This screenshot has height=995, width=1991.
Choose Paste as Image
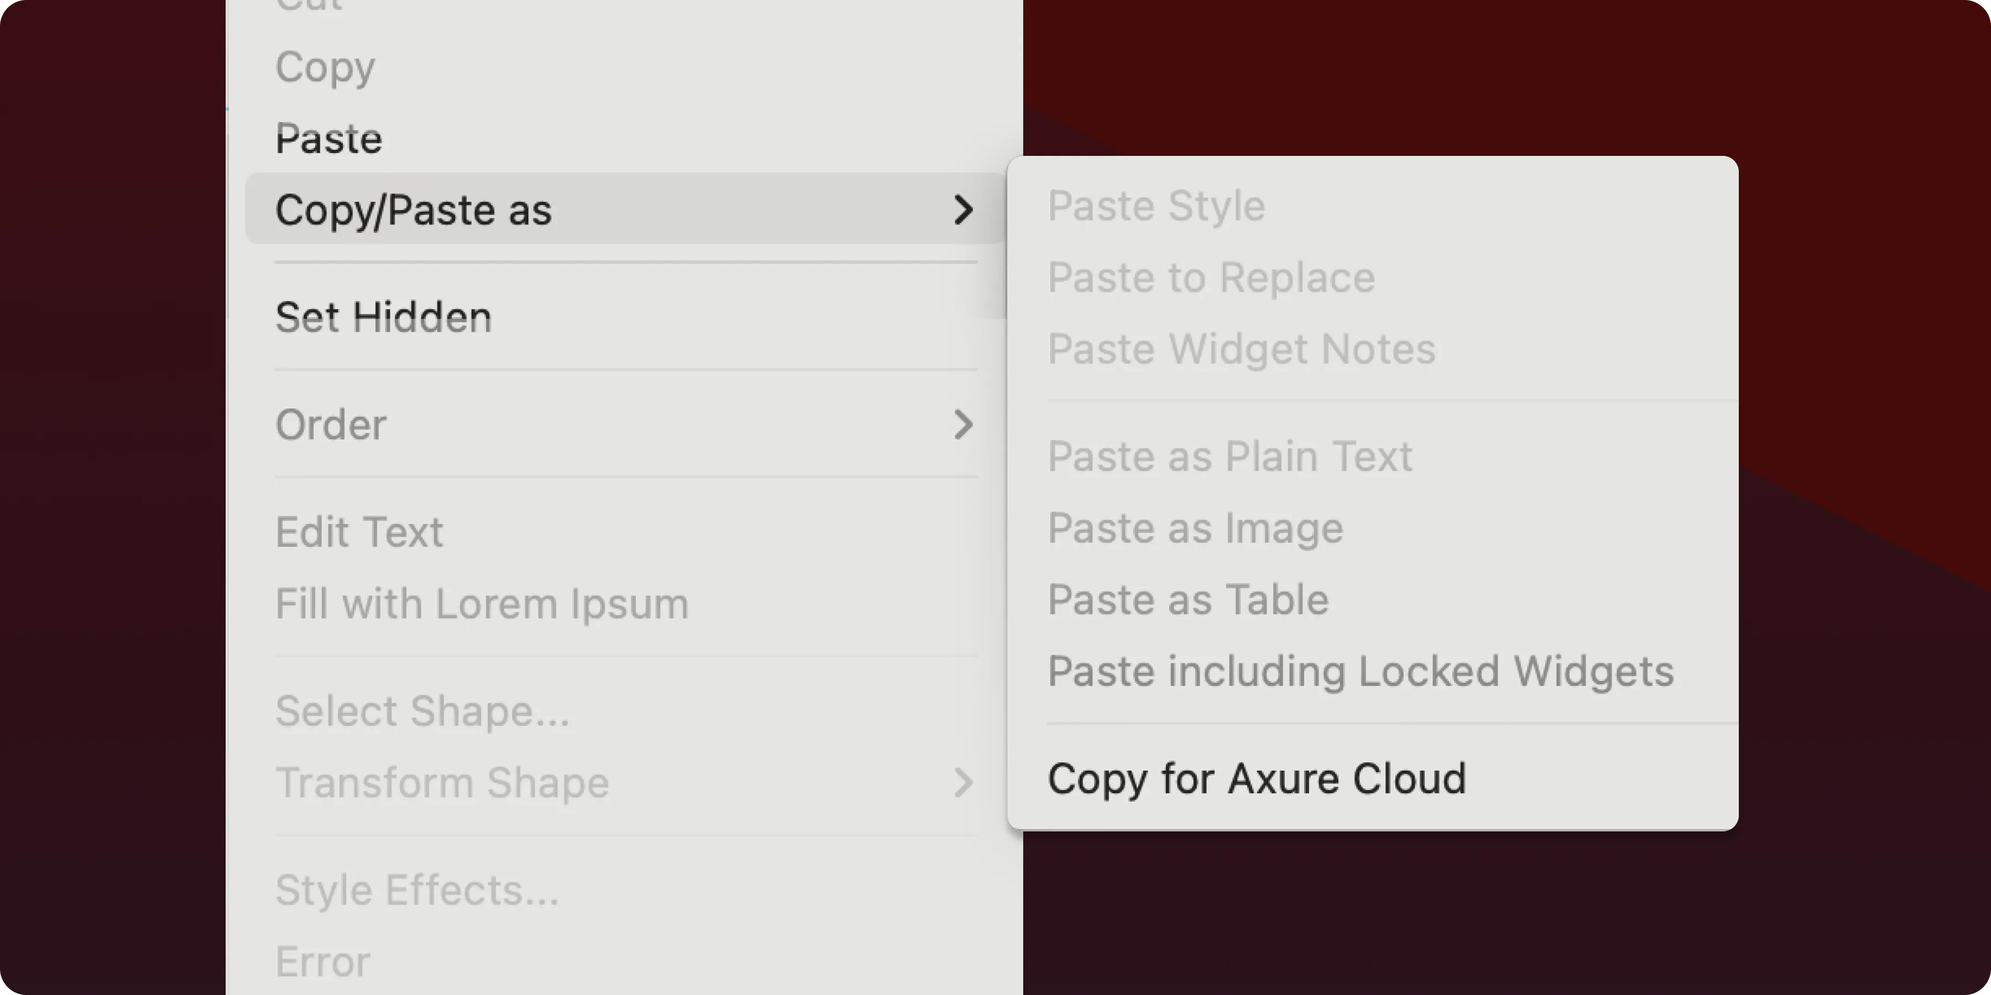point(1196,528)
